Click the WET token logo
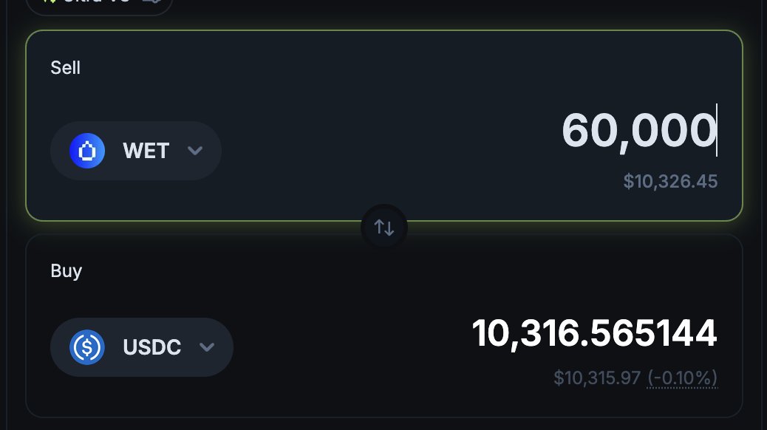Image resolution: width=767 pixels, height=430 pixels. (87, 151)
